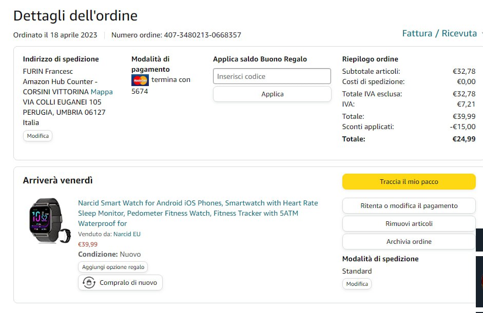This screenshot has width=483, height=313.
Task: Click the VIA COLLI EUGANEI 105 address line
Action: click(x=62, y=102)
